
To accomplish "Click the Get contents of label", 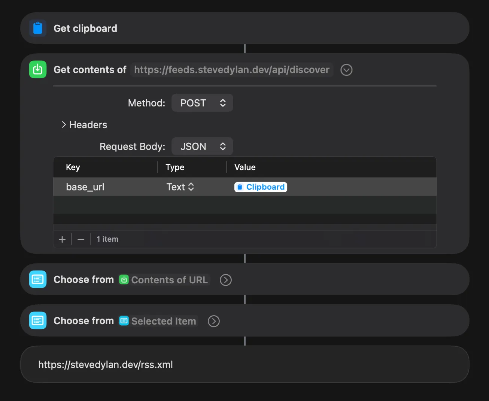I will (90, 70).
